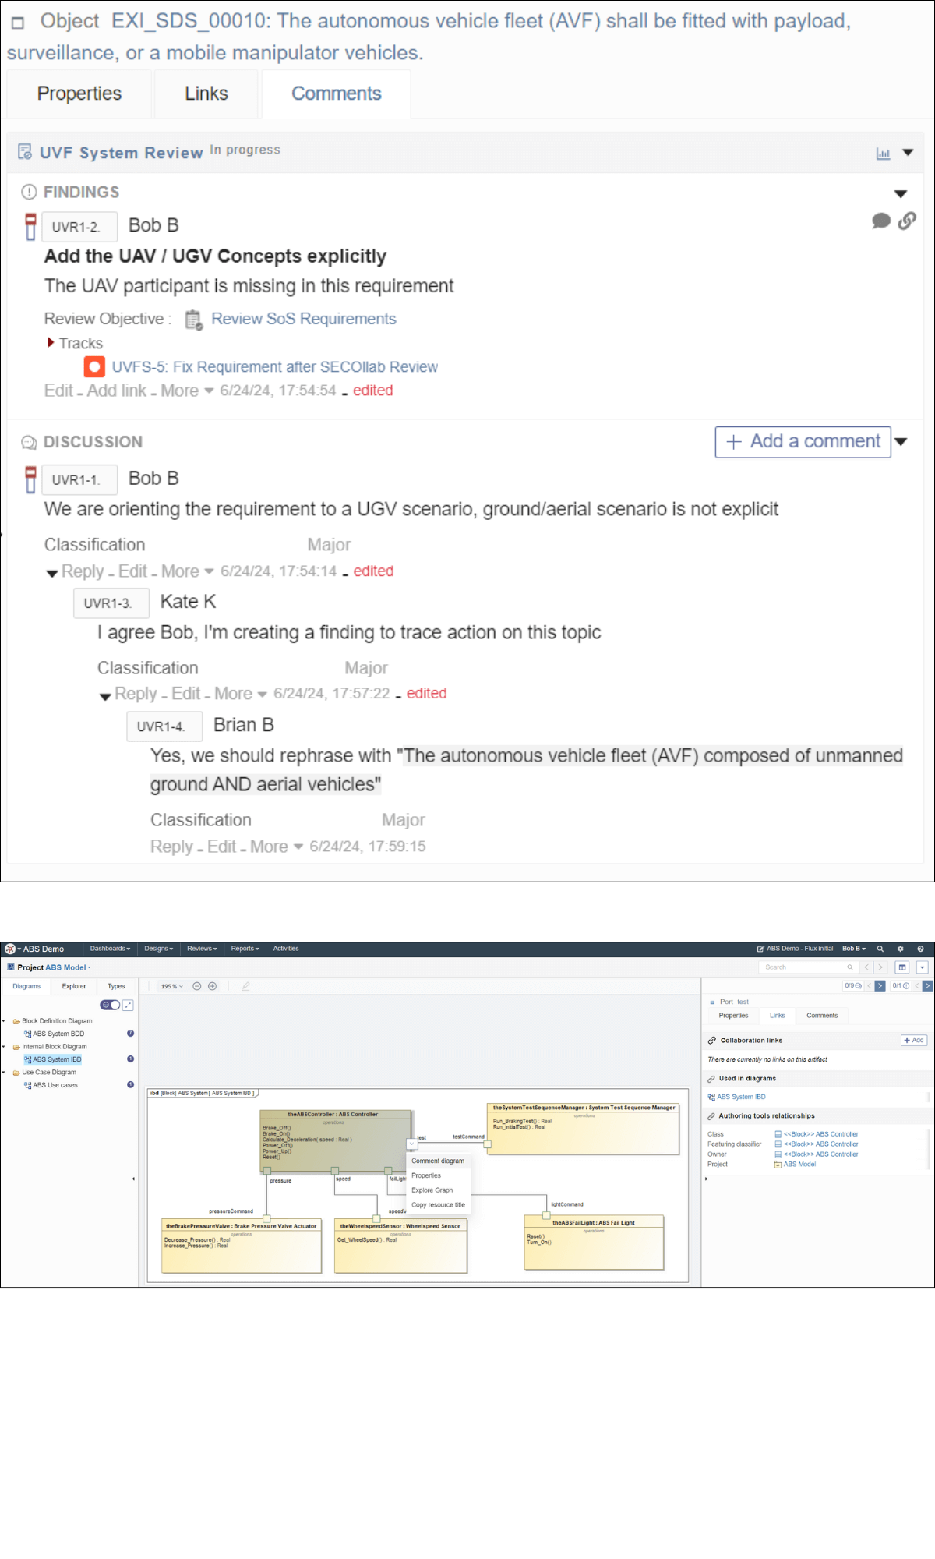Collapse the Internal Block Diagram folder
Screen dimensions: 935x1559
pos(4,1047)
